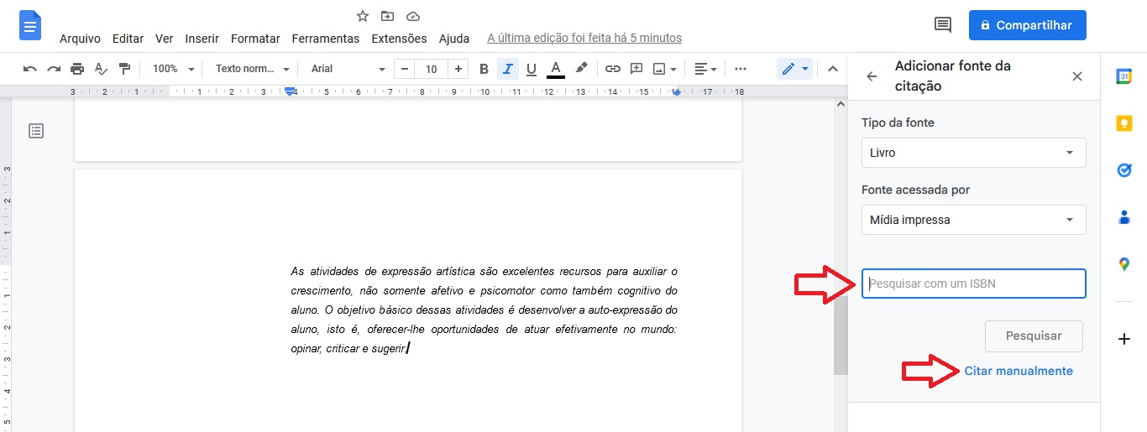Select the paint format roller icon

click(124, 69)
